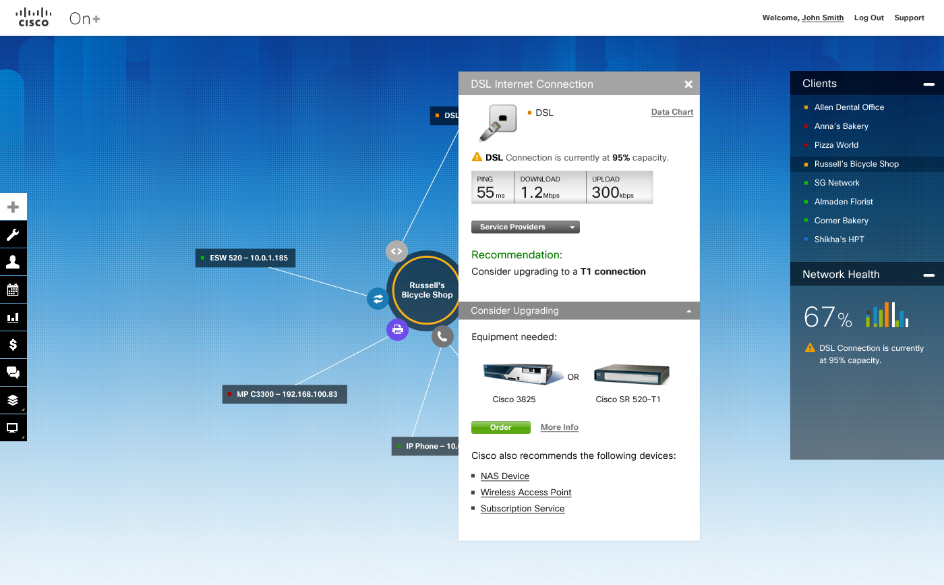Click the purple printer node icon
944x585 pixels.
397,329
